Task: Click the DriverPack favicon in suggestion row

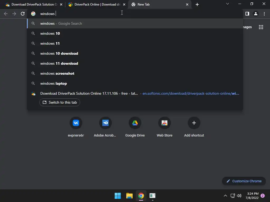Action: click(x=33, y=94)
